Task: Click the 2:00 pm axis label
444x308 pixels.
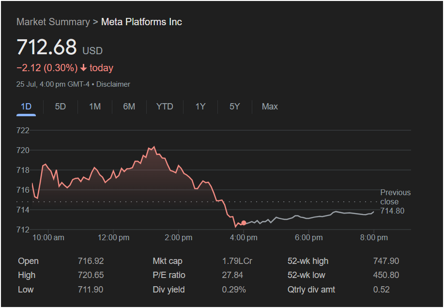Action: tap(178, 238)
